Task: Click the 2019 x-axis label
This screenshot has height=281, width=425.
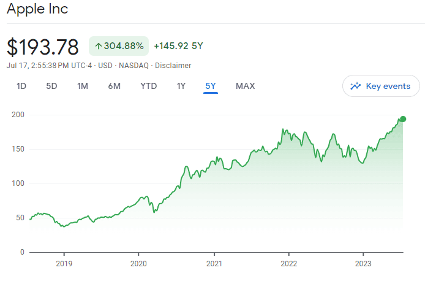Action: [64, 264]
